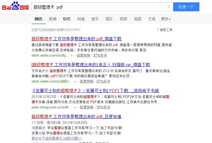Viewport: 212px width, 143px height.
Task: Click 87%好评 on the ufXj result
Action: pyautogui.click(x=100, y=56)
